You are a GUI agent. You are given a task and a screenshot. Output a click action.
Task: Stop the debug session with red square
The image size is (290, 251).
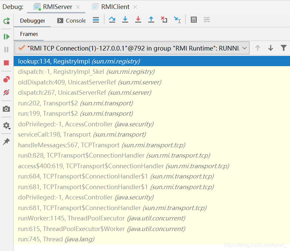coord(6,63)
